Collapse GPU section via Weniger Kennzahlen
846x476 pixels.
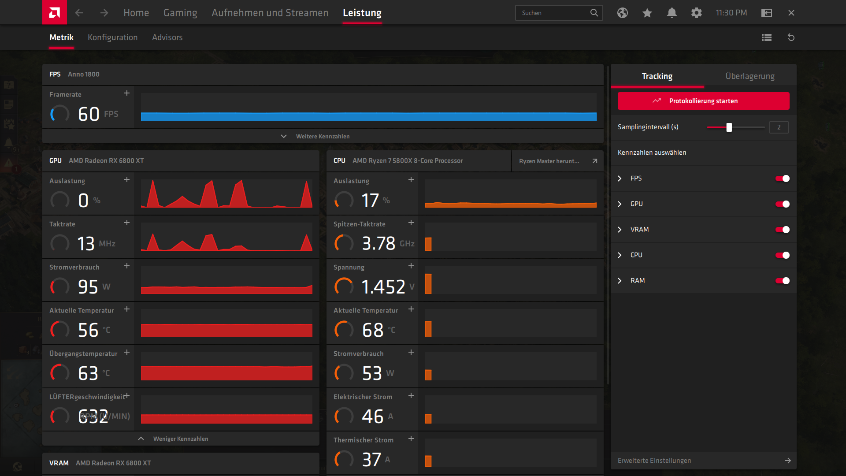181,439
